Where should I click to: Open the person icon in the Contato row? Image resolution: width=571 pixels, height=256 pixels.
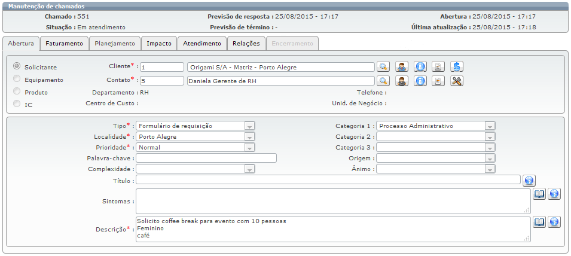(402, 81)
